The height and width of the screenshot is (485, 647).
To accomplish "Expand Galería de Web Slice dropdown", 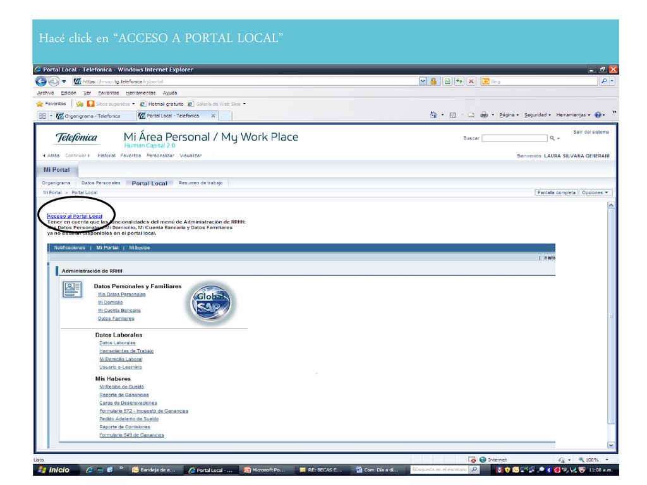I will point(245,104).
